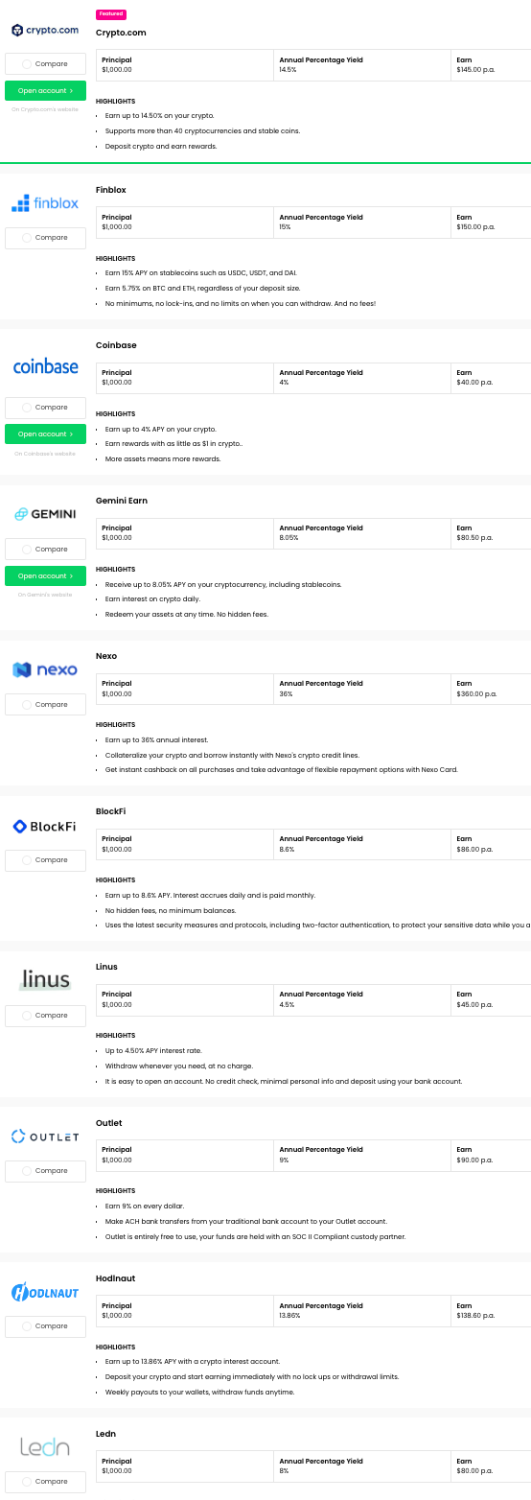Click the Ledn logo
Screen dimensions: 531x1500
coord(45,1446)
